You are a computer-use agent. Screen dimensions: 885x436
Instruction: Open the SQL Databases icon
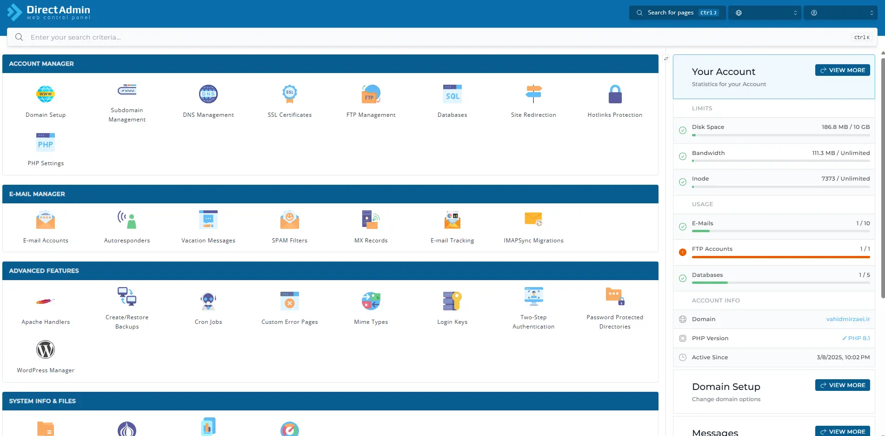click(x=452, y=94)
